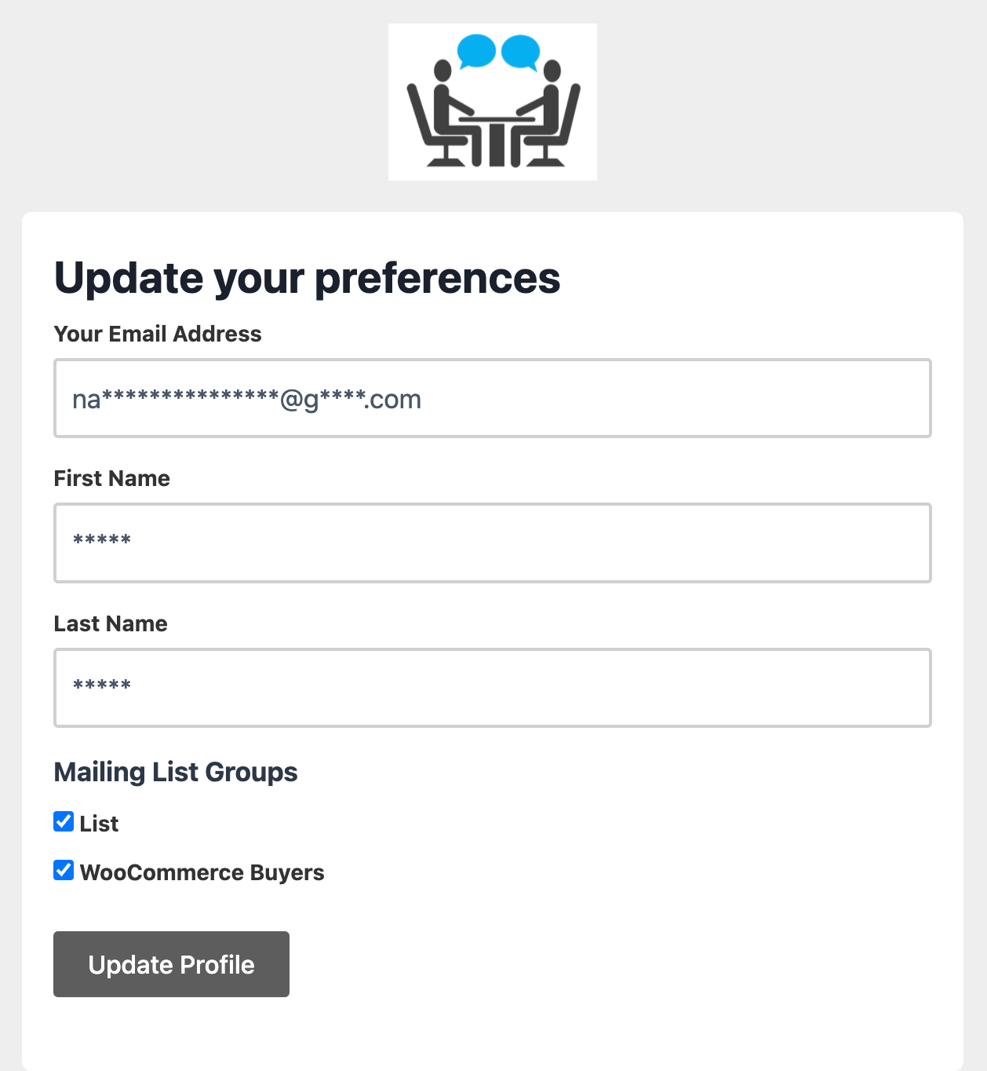Screen dimensions: 987x1071
Task: Click the "First Name" field label
Action: pyautogui.click(x=112, y=478)
